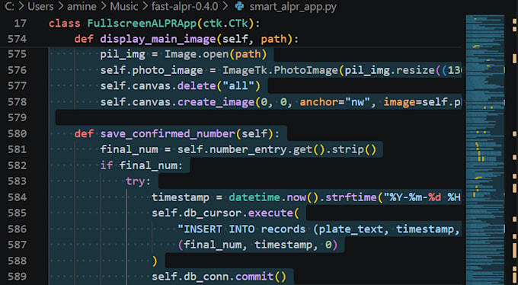Open the Users breadcrumb segment
Screen dimensions: 518x285
coord(40,6)
